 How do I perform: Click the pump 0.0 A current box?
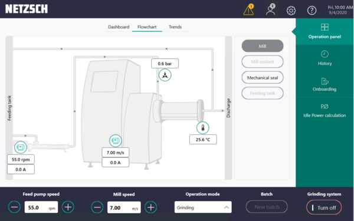coord(21,169)
